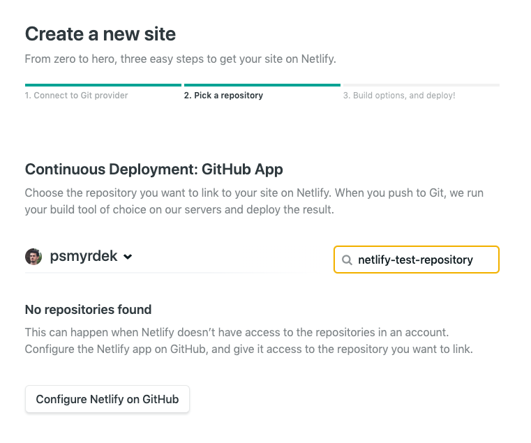
Task: Focus the repository search field
Action: click(x=417, y=260)
